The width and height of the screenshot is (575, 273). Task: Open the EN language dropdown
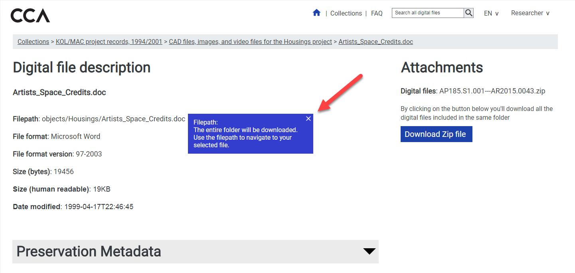(491, 13)
